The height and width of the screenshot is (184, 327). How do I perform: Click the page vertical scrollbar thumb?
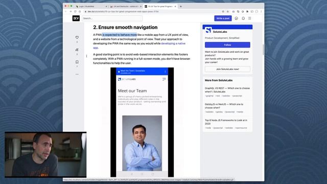tap(263, 50)
